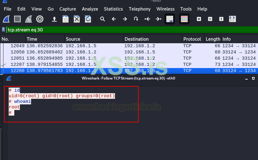Sort by the Destination column header

153,39
